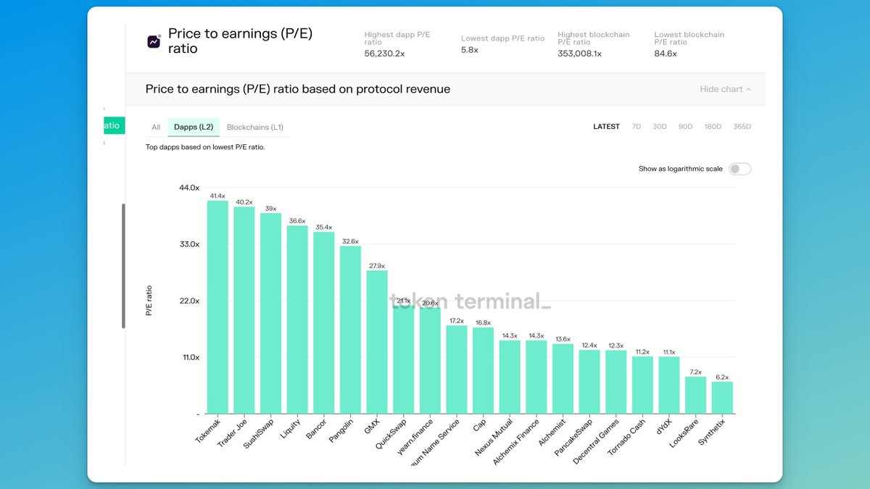
Task: Collapse the chart with Hide chart
Action: pos(725,89)
